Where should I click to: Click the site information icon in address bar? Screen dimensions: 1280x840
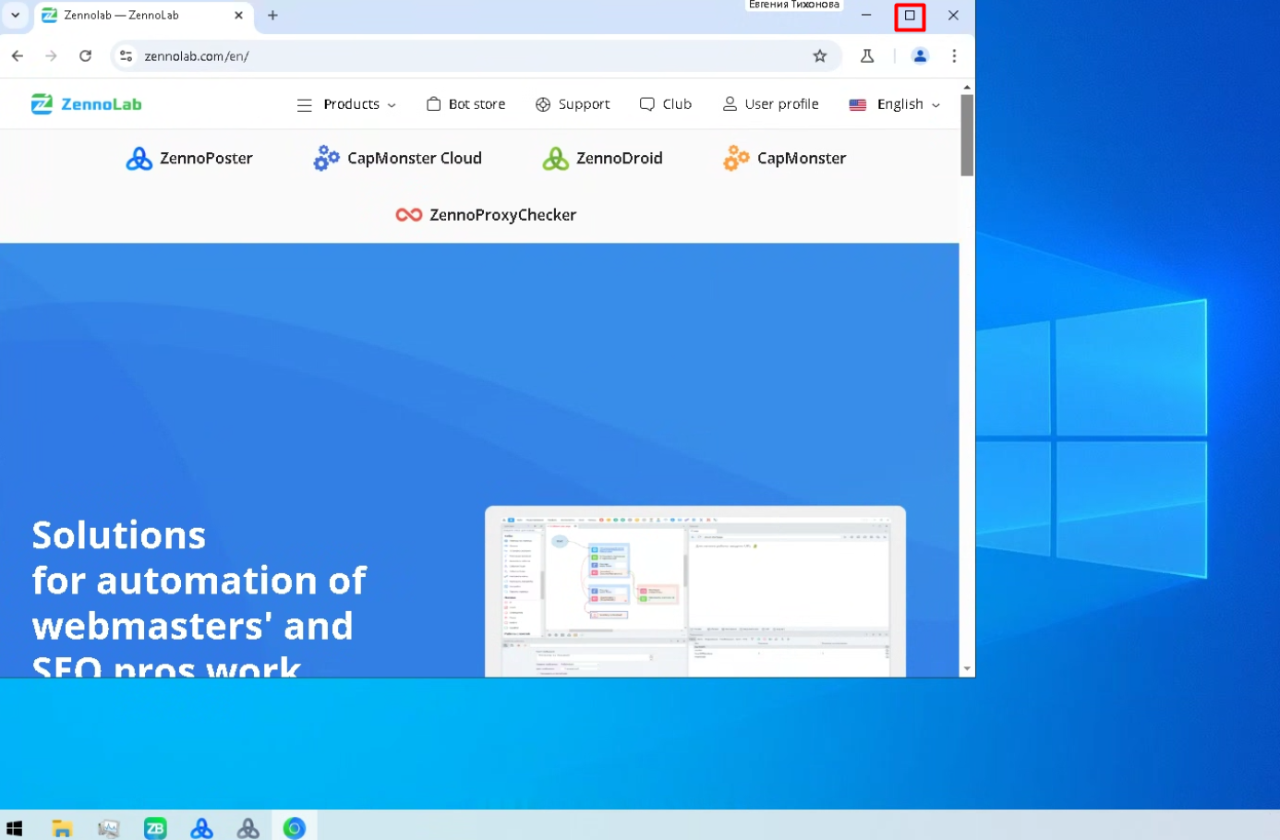[x=127, y=56]
